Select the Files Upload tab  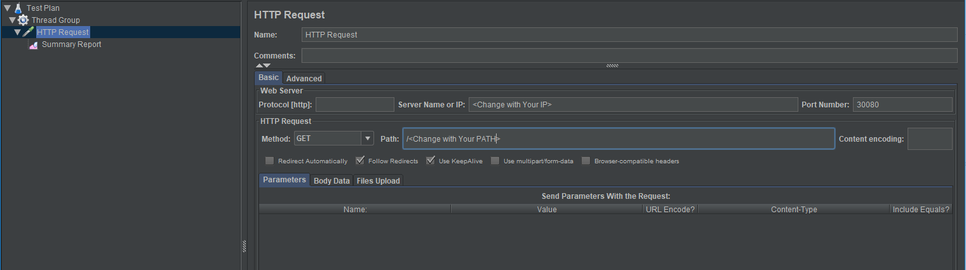(x=378, y=181)
